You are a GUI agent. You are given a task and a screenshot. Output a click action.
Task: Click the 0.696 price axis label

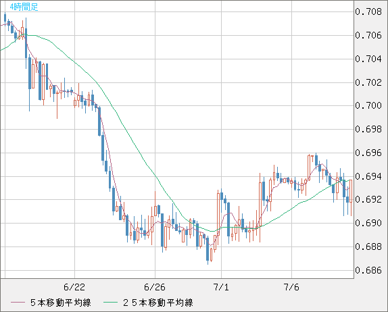[x=368, y=153]
